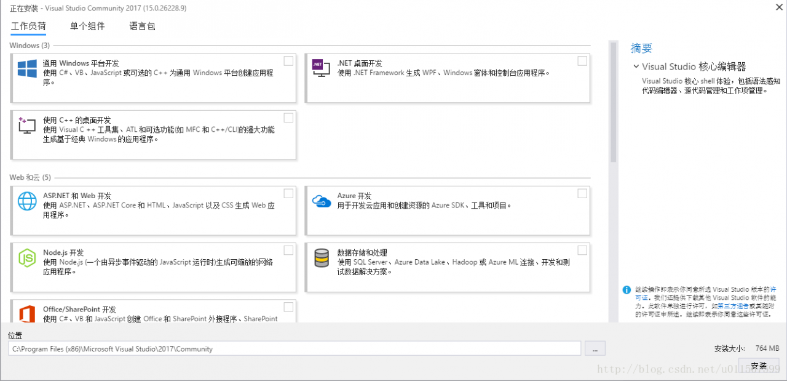
Task: Click the Azure 开发 cloud icon
Action: (322, 201)
